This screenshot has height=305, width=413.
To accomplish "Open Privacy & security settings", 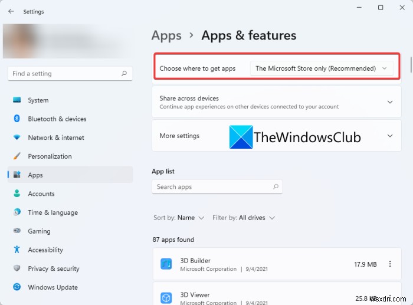I will [x=70, y=268].
